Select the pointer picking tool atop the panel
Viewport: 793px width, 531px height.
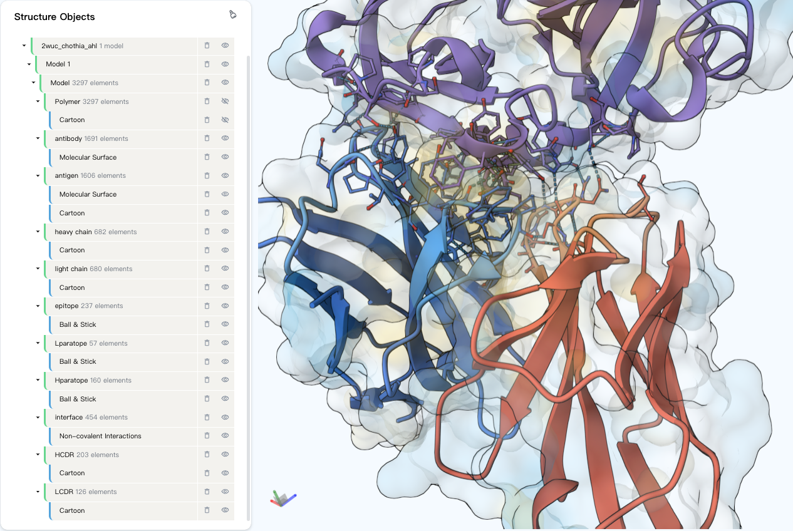tap(232, 14)
